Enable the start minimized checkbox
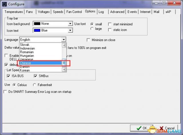 click(110, 24)
